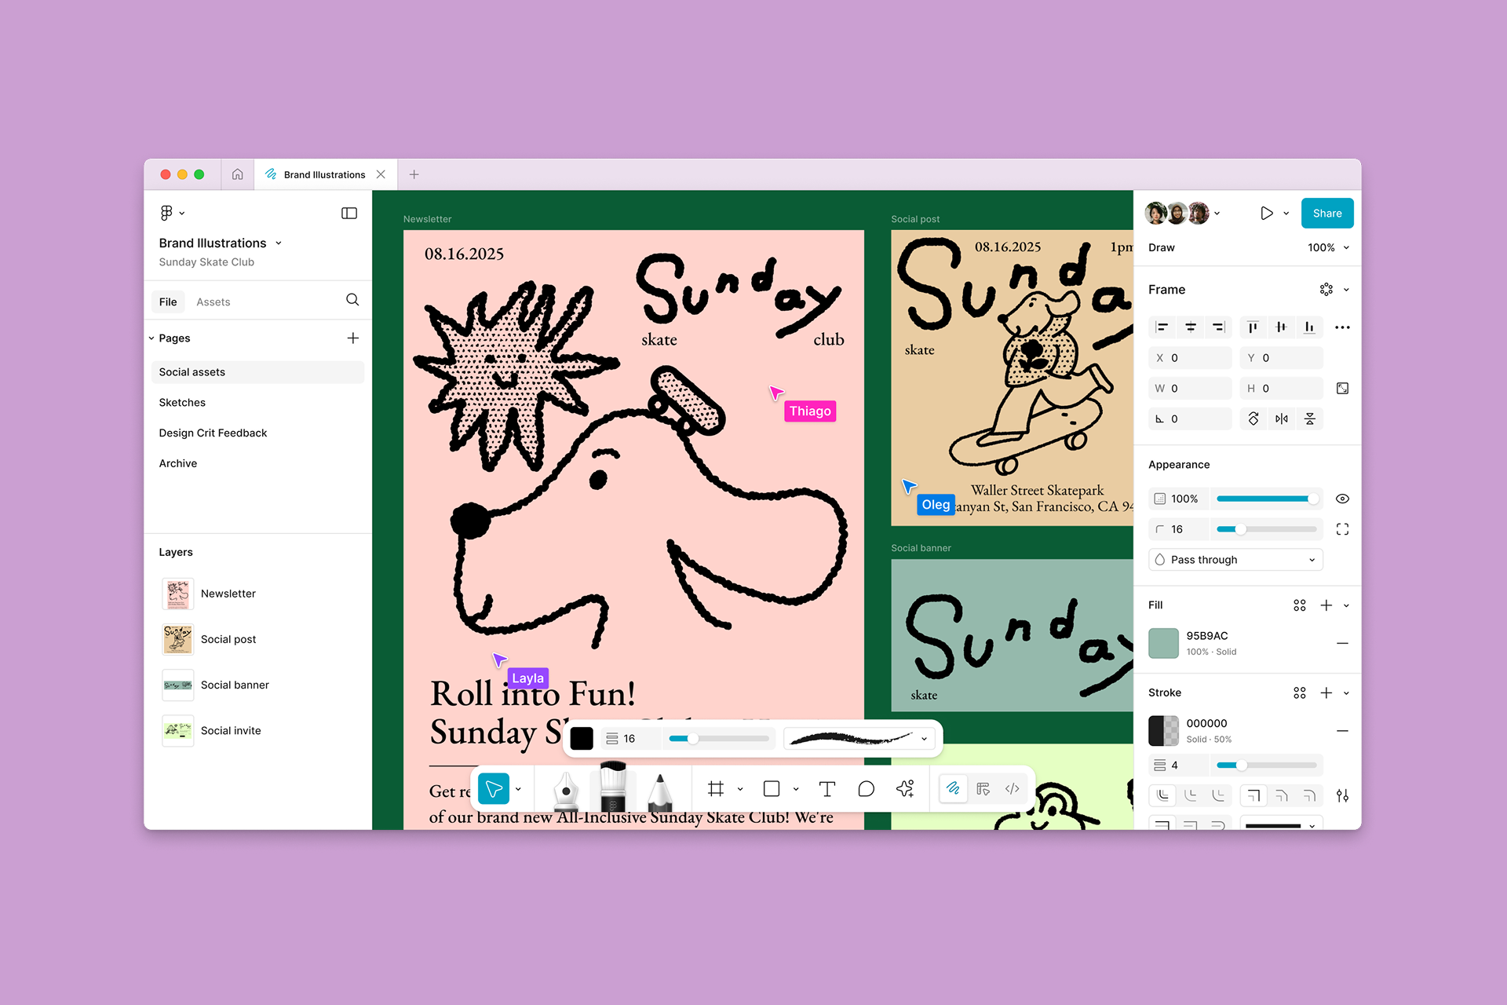Click the 95B9AC fill color swatch

pos(1163,643)
